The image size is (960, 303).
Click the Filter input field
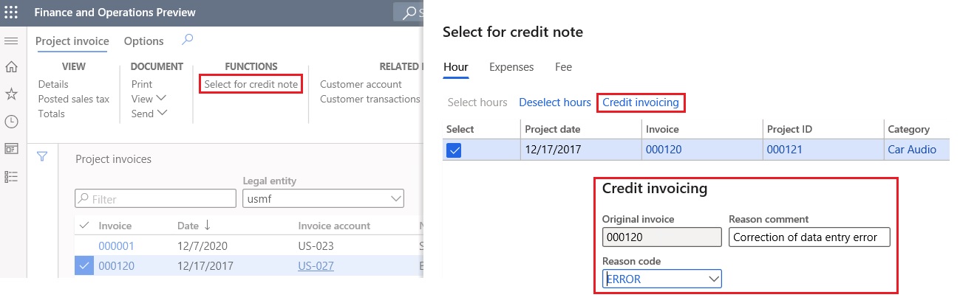click(x=155, y=198)
